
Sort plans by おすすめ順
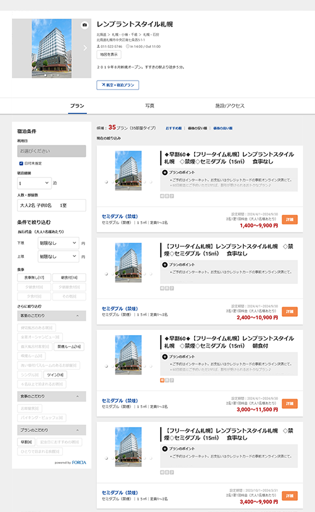coord(173,128)
